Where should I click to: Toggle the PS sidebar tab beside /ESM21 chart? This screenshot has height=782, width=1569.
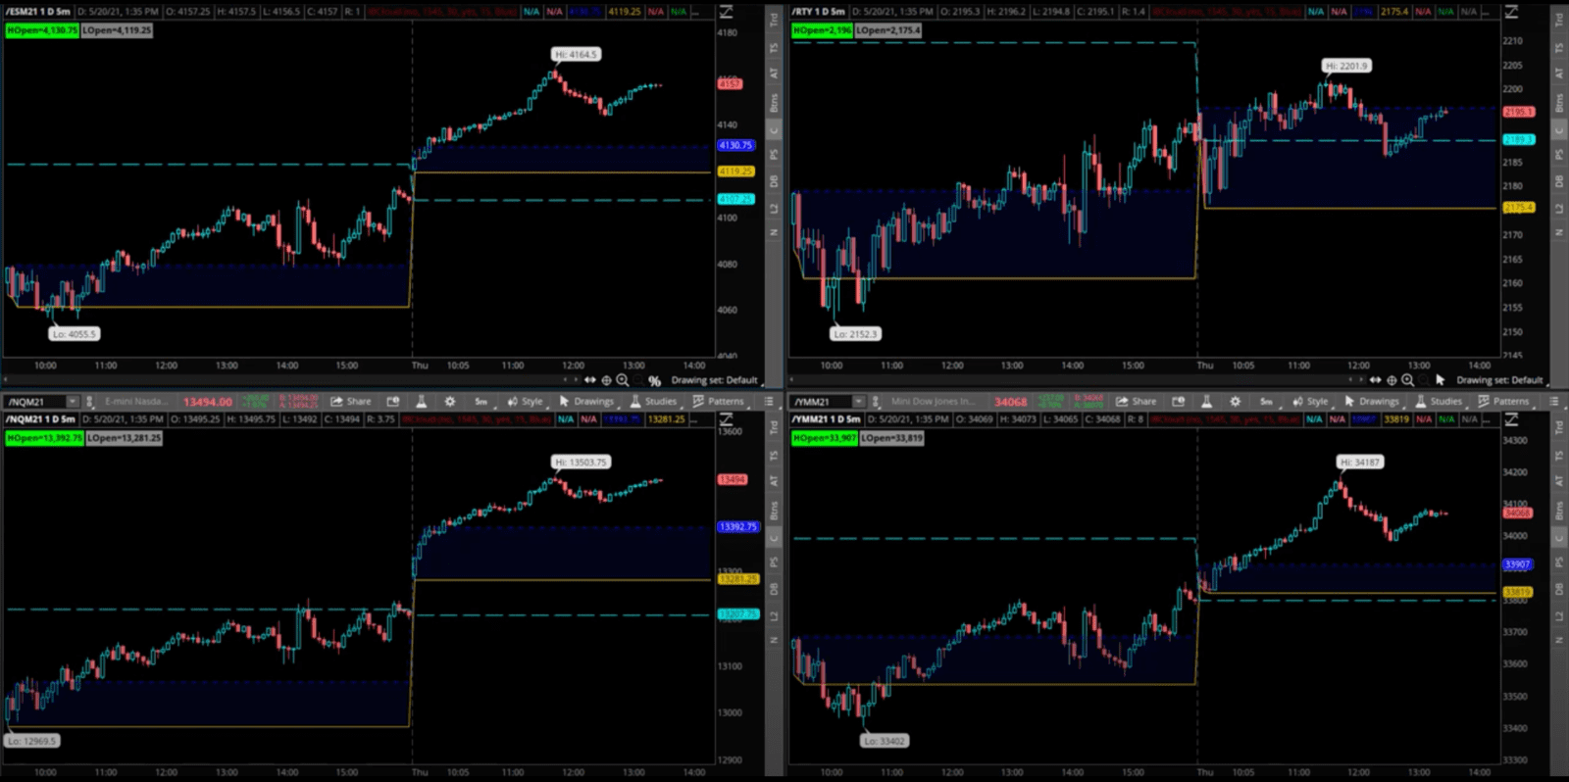coord(774,155)
